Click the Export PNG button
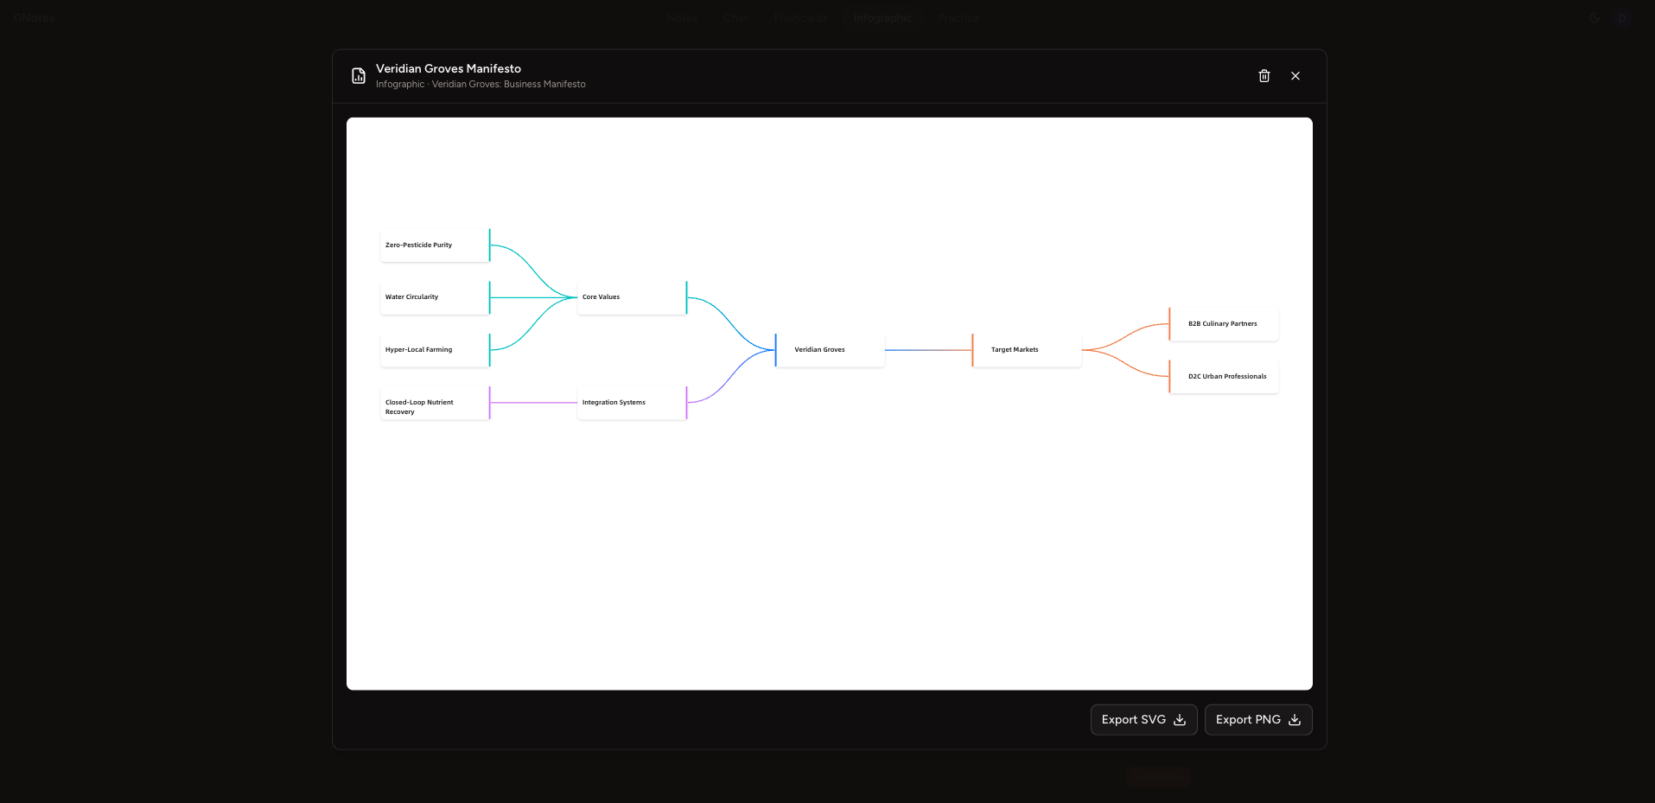Image resolution: width=1655 pixels, height=803 pixels. point(1257,719)
